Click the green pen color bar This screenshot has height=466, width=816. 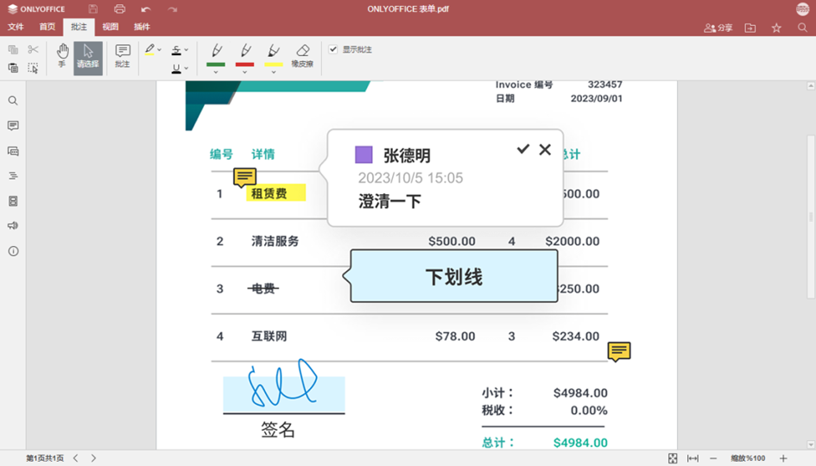[x=216, y=65]
